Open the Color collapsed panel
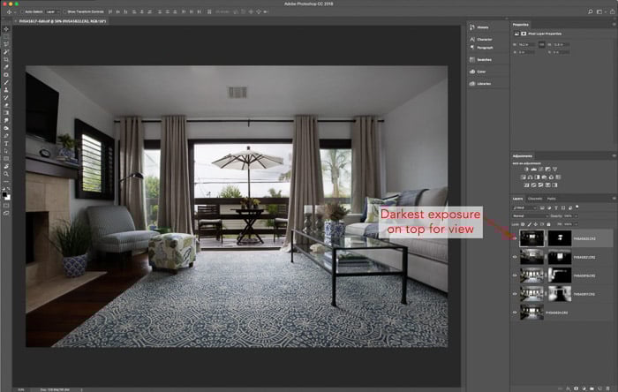This screenshot has height=392, width=618. pos(478,72)
